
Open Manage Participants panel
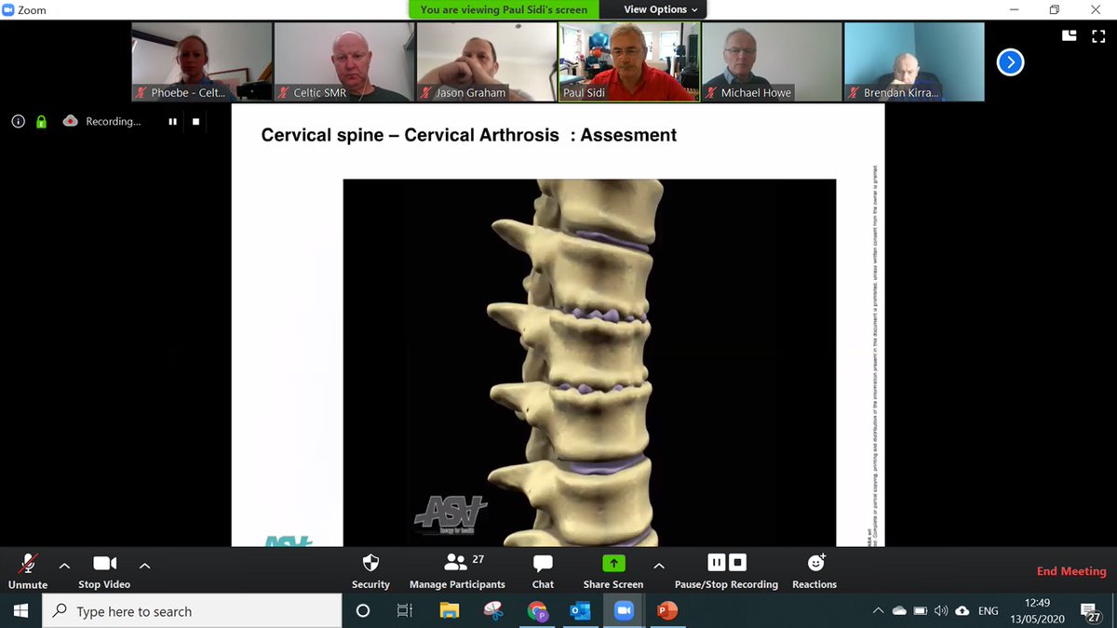point(457,570)
